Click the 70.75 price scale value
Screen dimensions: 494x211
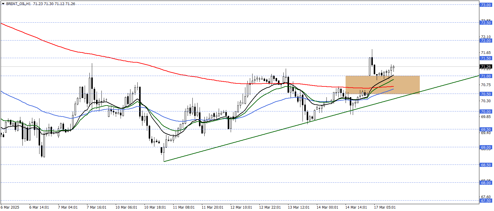486,85
